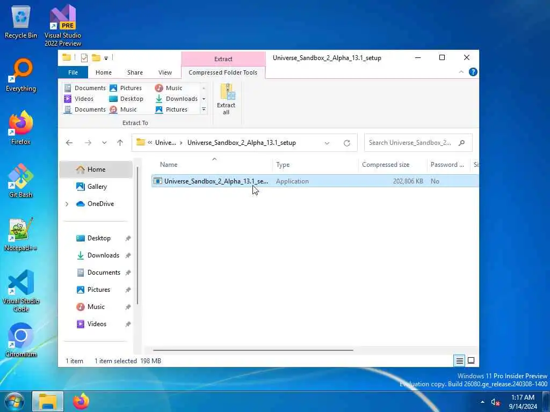550x412 pixels.
Task: Open the Recycle Bin desktop icon
Action: tap(21, 21)
